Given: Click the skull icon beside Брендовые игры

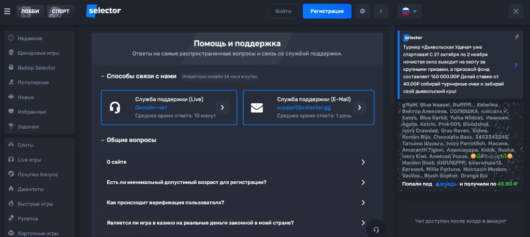Looking at the screenshot, I should [11, 53].
